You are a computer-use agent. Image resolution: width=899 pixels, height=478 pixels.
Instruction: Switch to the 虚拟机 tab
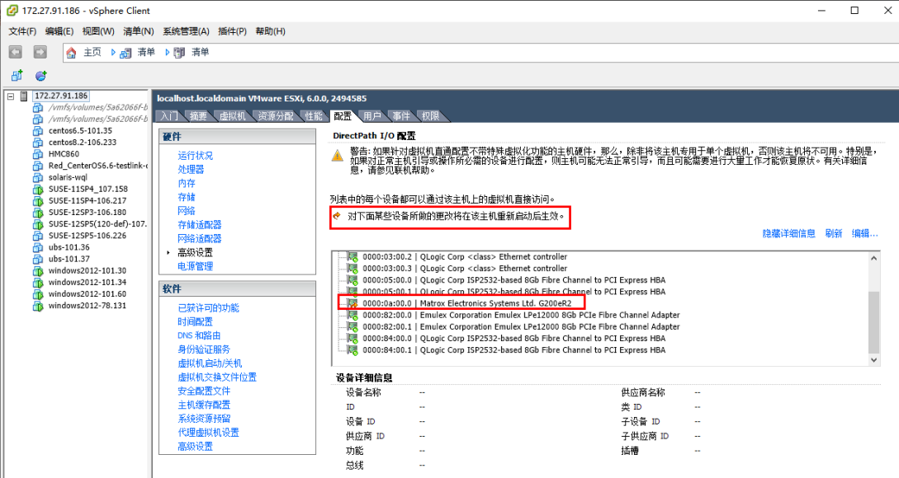click(x=232, y=116)
